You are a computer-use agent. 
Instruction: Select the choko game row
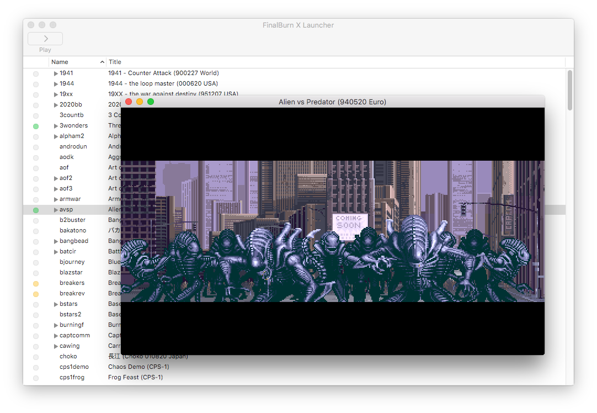coord(68,356)
